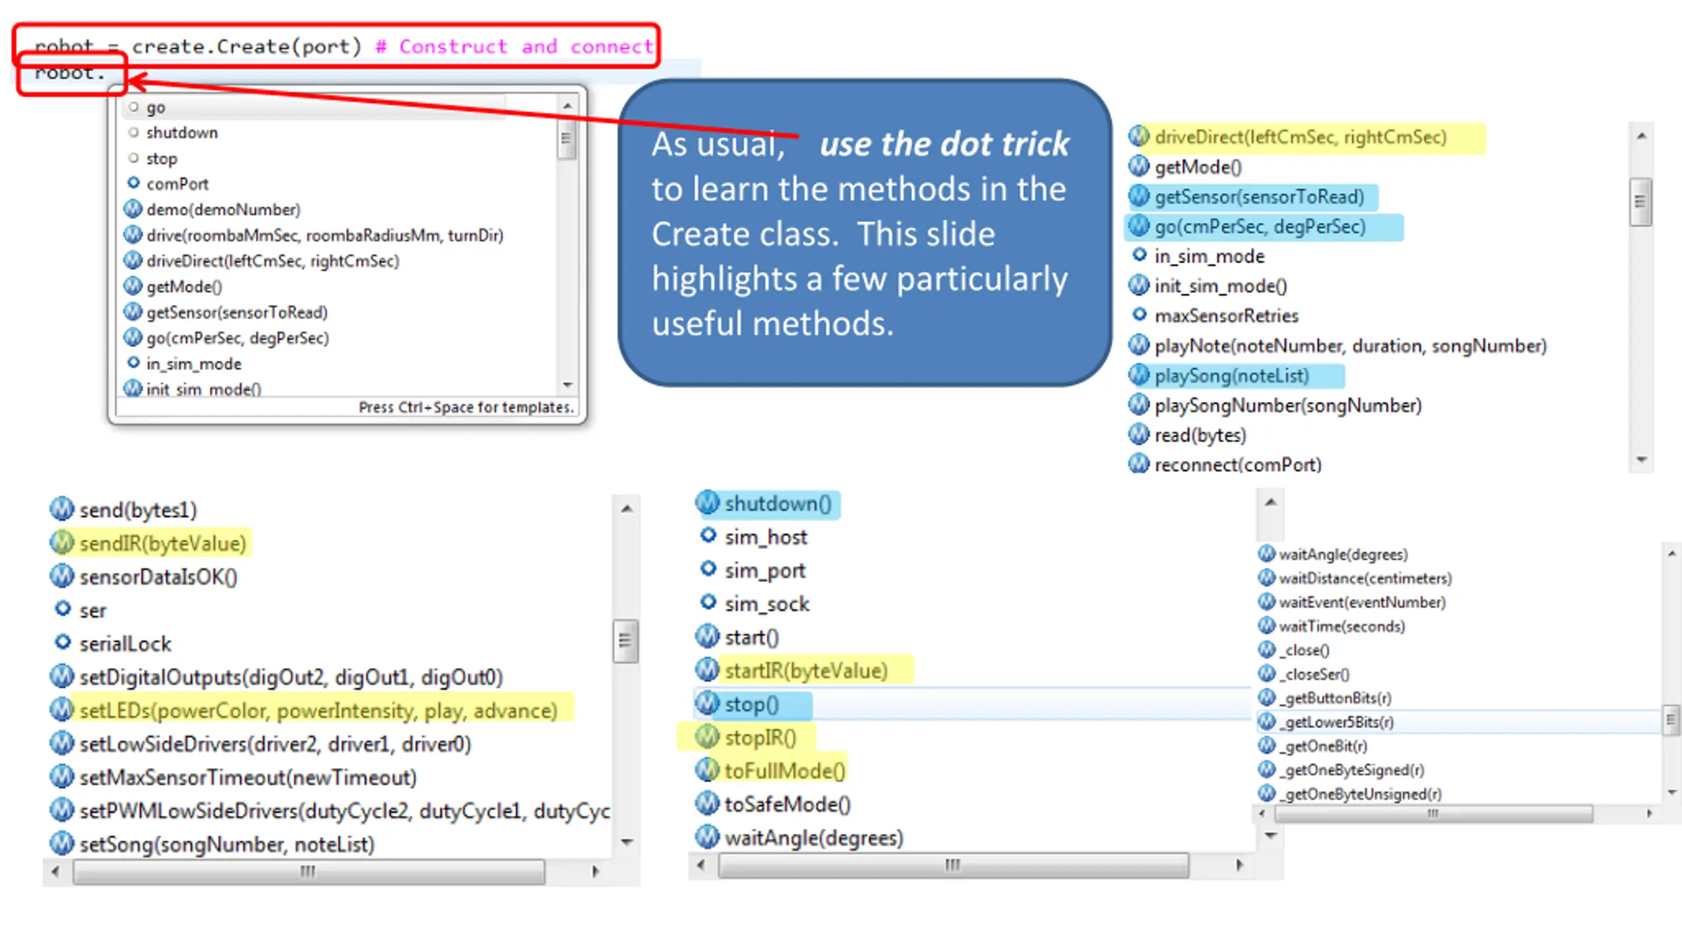The image size is (1682, 946).
Task: Click the attribute icon beside sim_host
Action: coord(708,535)
